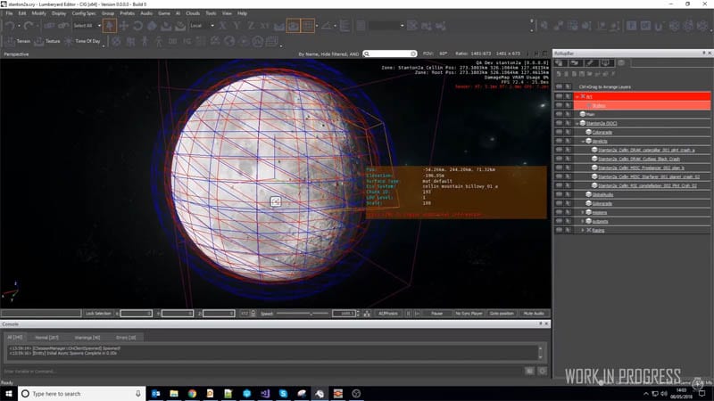The height and width of the screenshot is (401, 714).
Task: Collapse the derelicts layer group
Action: pos(583,141)
